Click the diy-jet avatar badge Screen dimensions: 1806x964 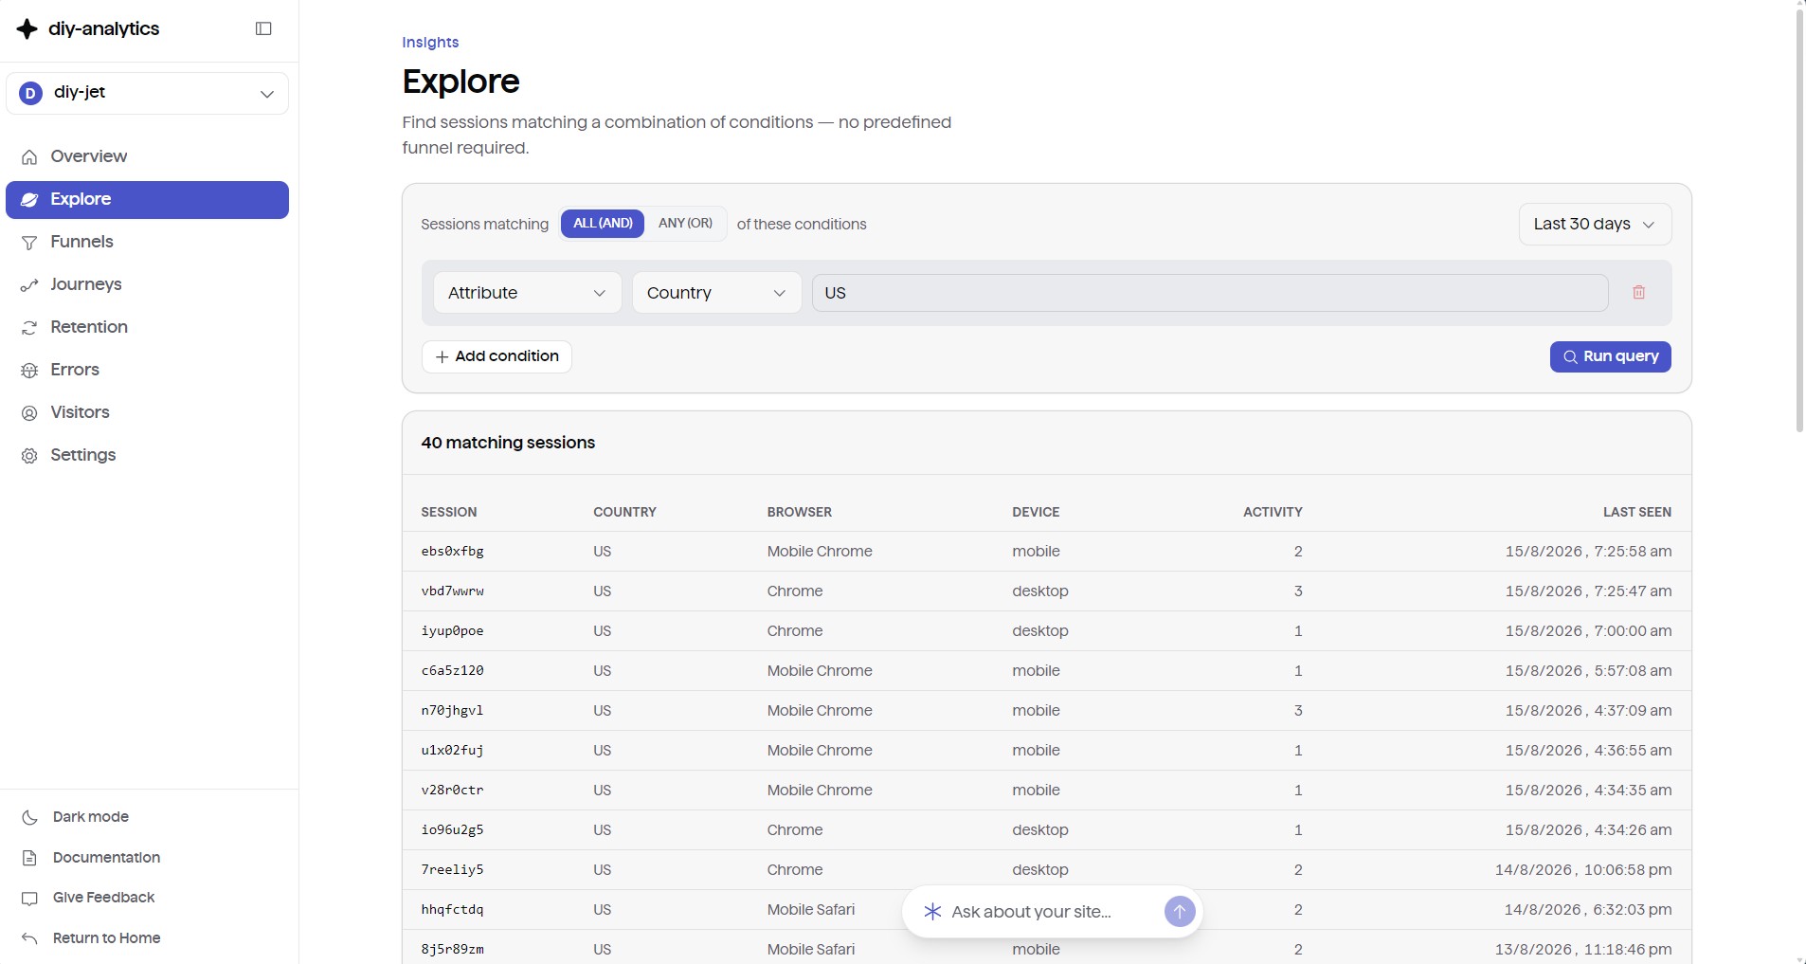(30, 93)
